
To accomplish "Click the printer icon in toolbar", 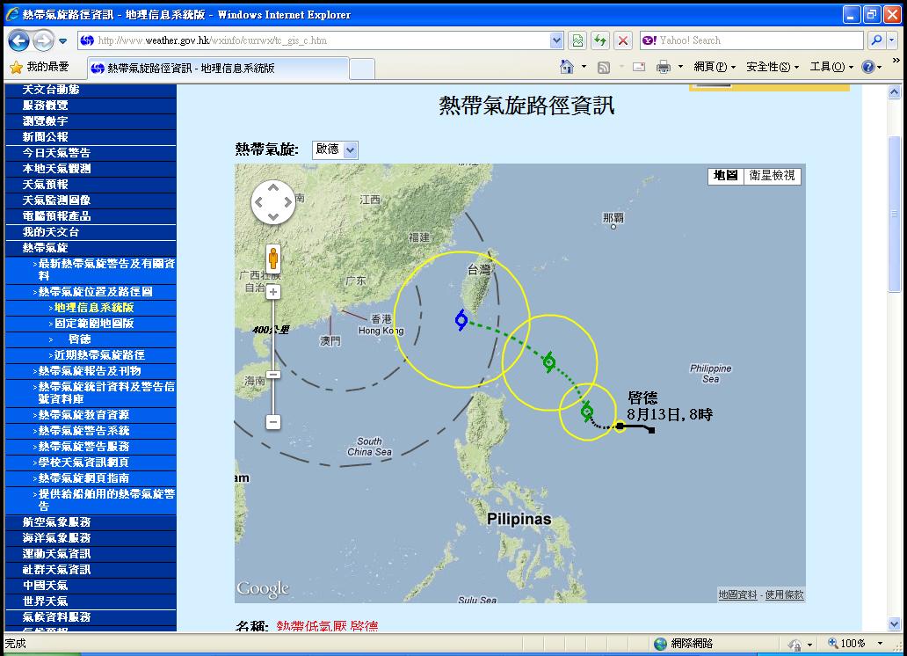I will tap(664, 67).
